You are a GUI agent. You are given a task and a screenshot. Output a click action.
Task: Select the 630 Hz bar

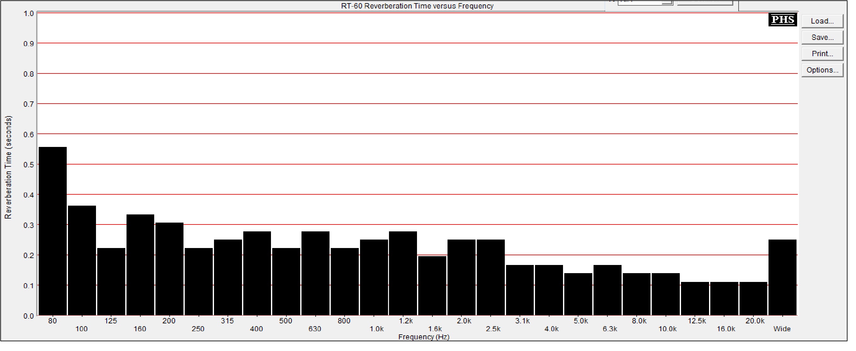coord(315,273)
